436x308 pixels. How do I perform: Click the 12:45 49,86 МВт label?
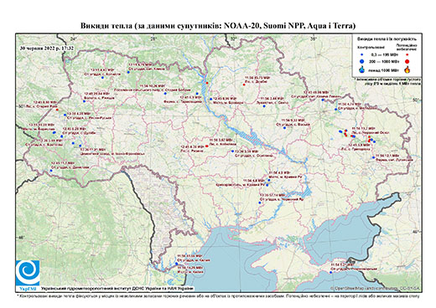click(317, 92)
